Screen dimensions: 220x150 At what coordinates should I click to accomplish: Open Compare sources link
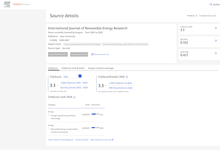pos(207,16)
